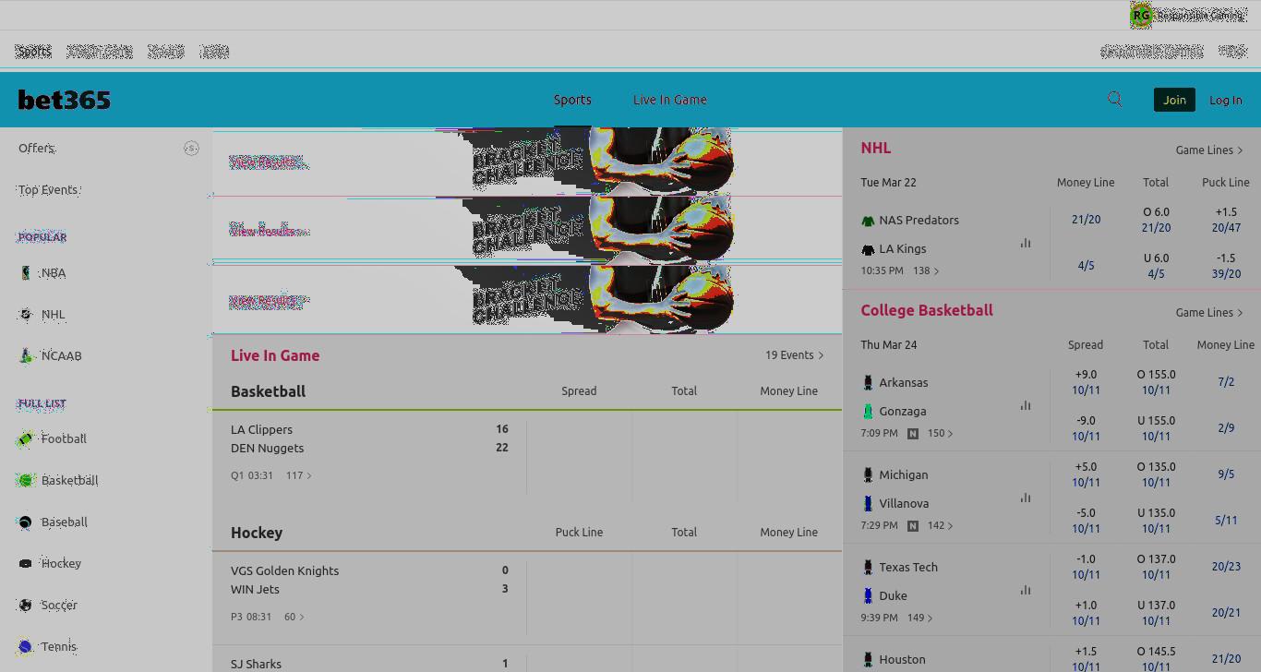Select Over 6.0 total at 21/20
The width and height of the screenshot is (1261, 672).
(x=1156, y=220)
